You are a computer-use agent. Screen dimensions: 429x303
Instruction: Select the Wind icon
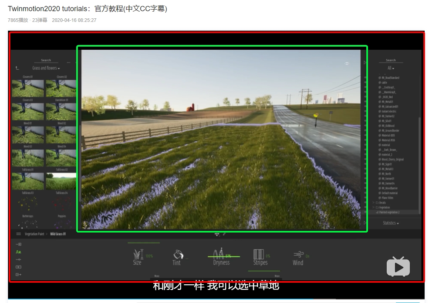(299, 254)
